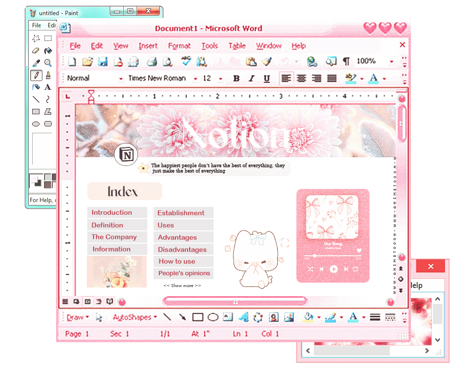Click the Print icon in Word toolbar

click(152, 62)
